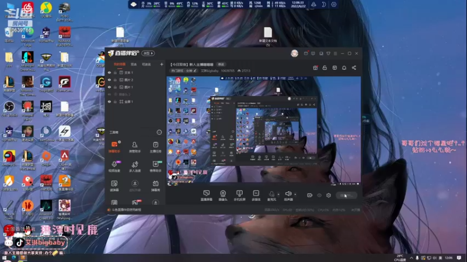Image resolution: width=467 pixels, height=262 pixels.
Task: Open the OBS Studio desktop shortcut
Action: (9, 108)
